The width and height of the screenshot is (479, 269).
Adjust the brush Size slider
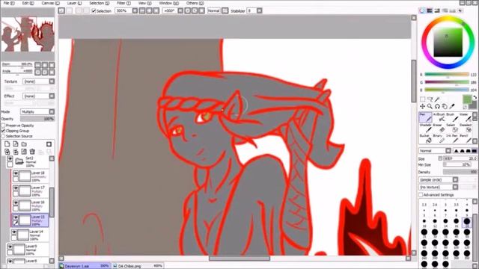click(460, 158)
